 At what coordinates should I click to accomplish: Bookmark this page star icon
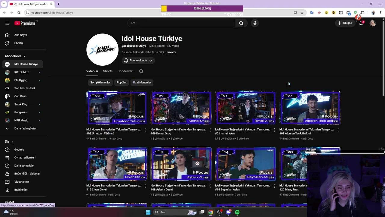click(302, 13)
